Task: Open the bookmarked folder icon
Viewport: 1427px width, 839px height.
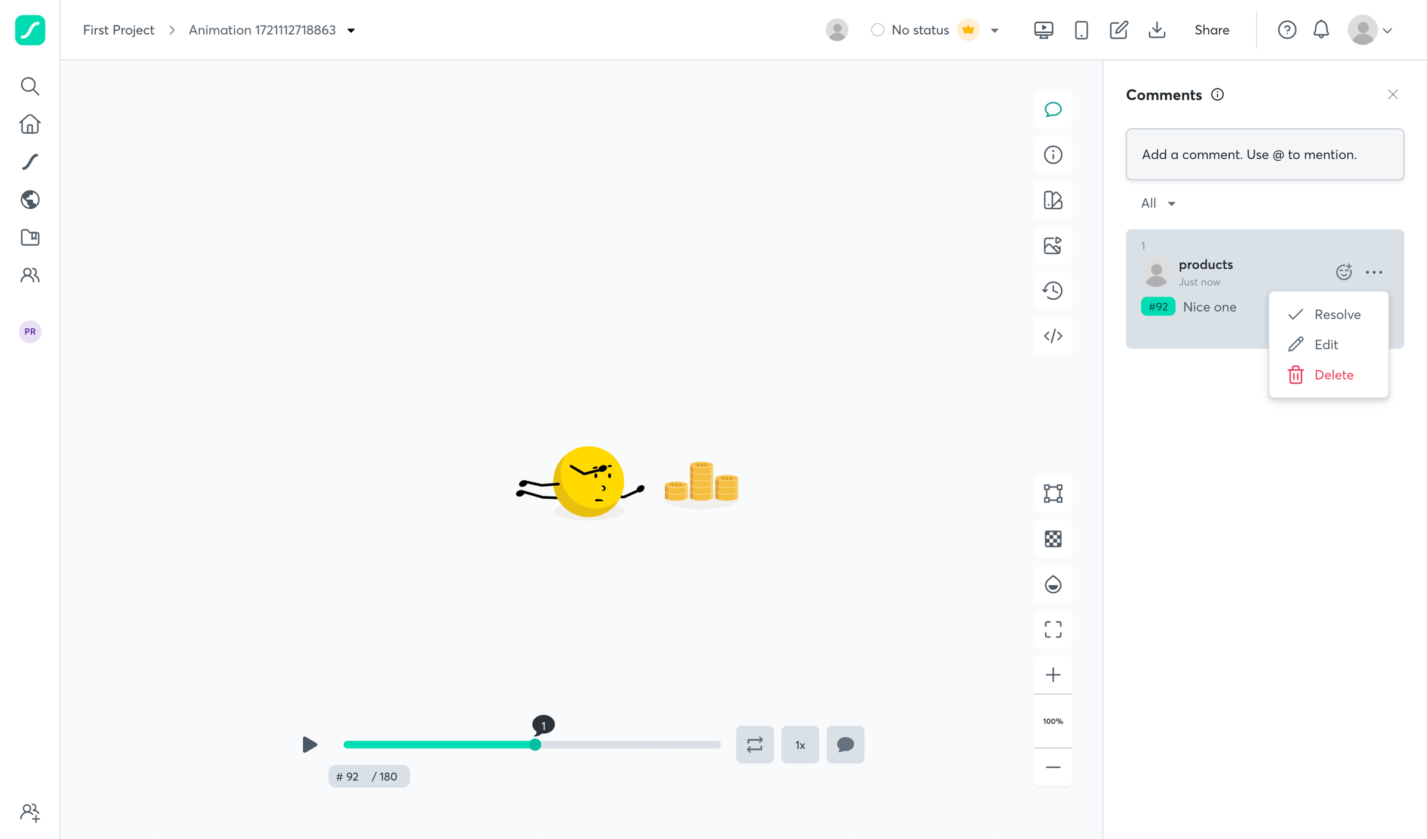Action: point(30,237)
